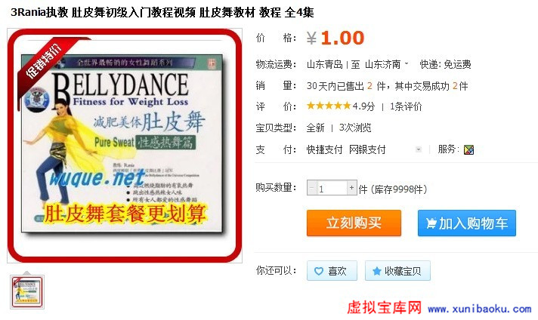Click the five-star rating icons
Image resolution: width=538 pixels, height=320 pixels.
click(329, 106)
